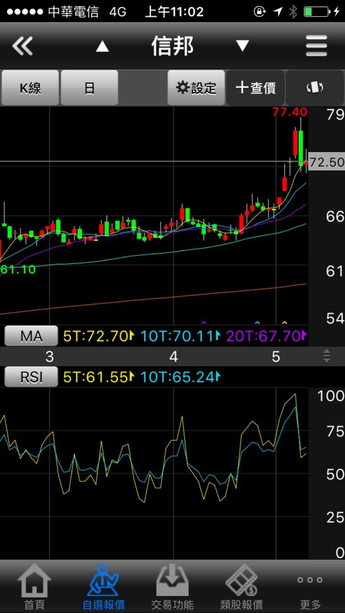Open 自選報價 watchlist tab
345x613 pixels.
pyautogui.click(x=103, y=587)
